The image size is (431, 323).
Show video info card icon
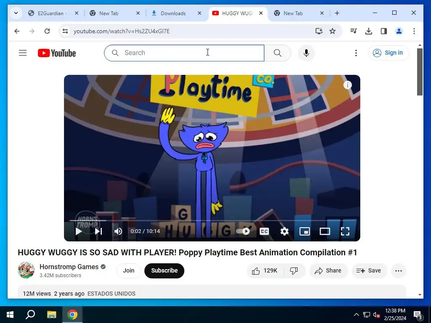point(347,85)
